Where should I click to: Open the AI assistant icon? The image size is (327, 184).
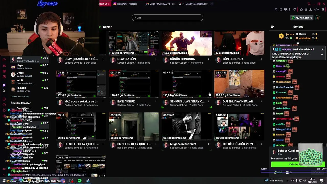tap(317, 9)
